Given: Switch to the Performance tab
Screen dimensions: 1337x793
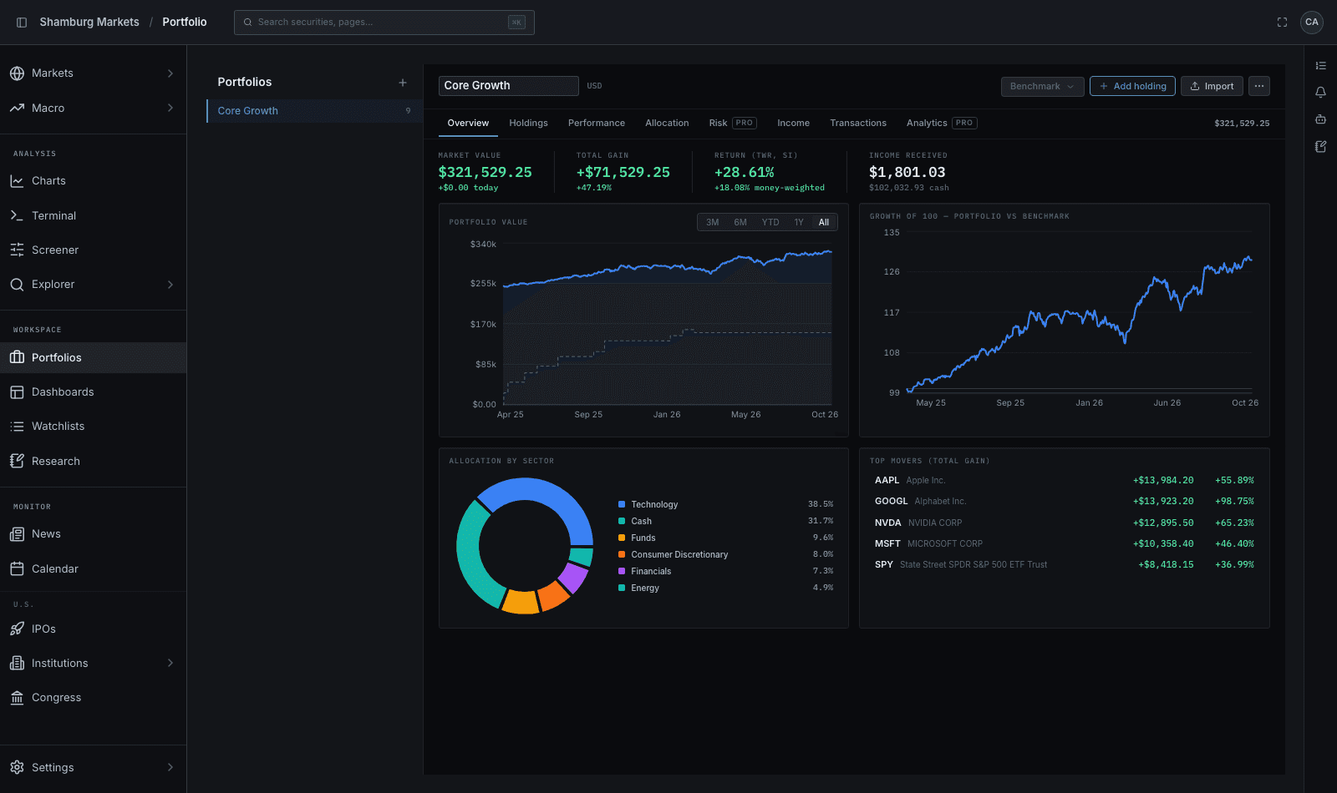Looking at the screenshot, I should pos(597,124).
